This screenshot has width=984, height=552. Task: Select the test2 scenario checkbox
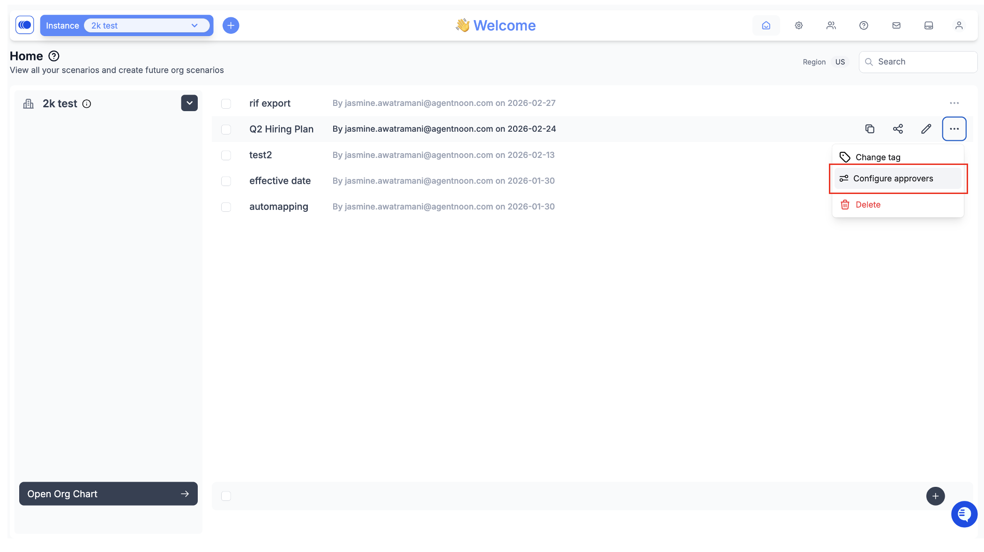point(226,155)
